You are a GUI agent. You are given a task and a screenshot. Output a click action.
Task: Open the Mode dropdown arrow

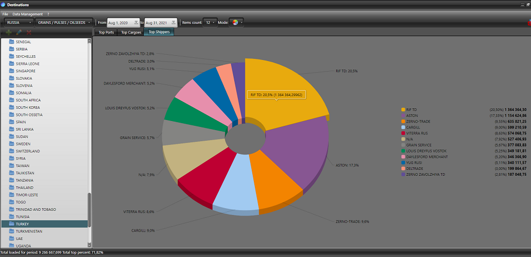[x=242, y=23]
